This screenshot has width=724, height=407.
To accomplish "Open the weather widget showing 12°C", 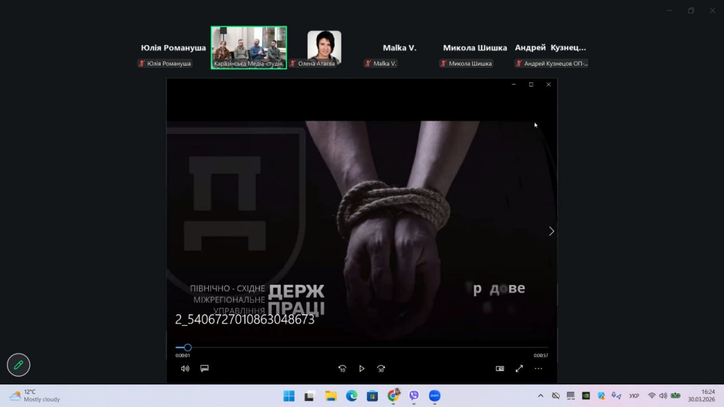I will tap(35, 396).
